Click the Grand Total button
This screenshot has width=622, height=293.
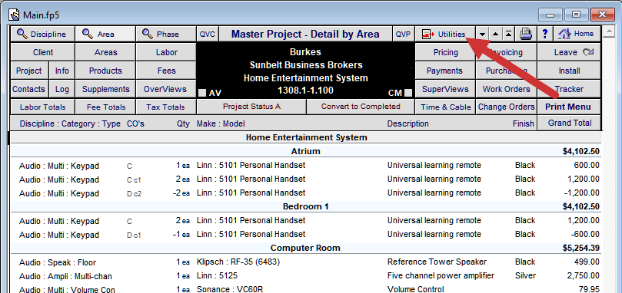569,123
